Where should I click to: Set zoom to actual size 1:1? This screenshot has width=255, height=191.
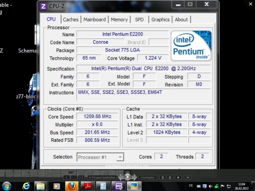(81, 177)
